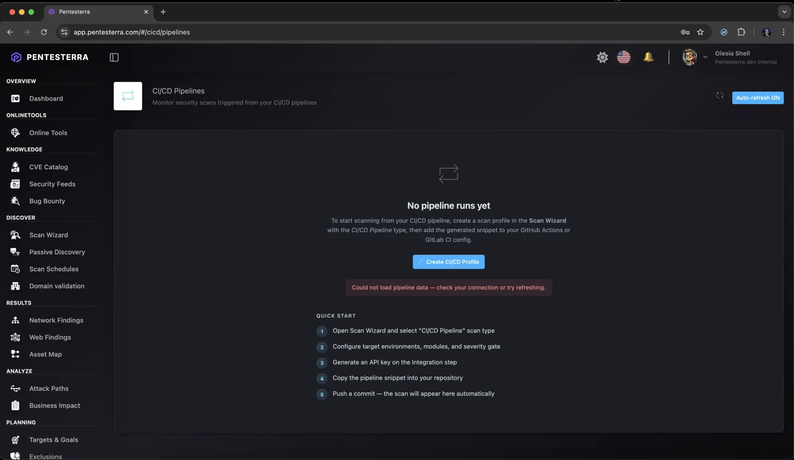The height and width of the screenshot is (460, 794).
Task: Click Create CI/CD Profile button
Action: (448, 262)
